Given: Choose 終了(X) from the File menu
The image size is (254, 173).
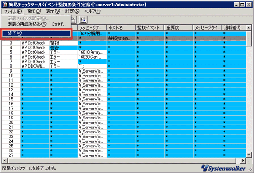Looking at the screenshot, I should (x=36, y=33).
